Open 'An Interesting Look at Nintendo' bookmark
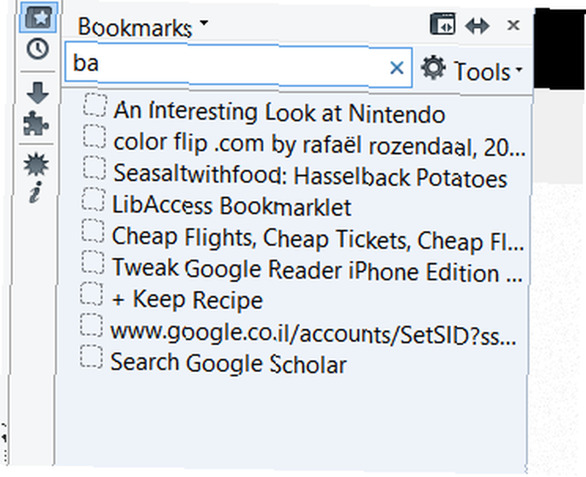Screen dimensions: 586x477 point(279,112)
